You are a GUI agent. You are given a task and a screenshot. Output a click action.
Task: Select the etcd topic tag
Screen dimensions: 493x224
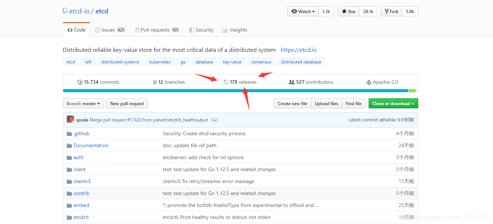[71, 62]
